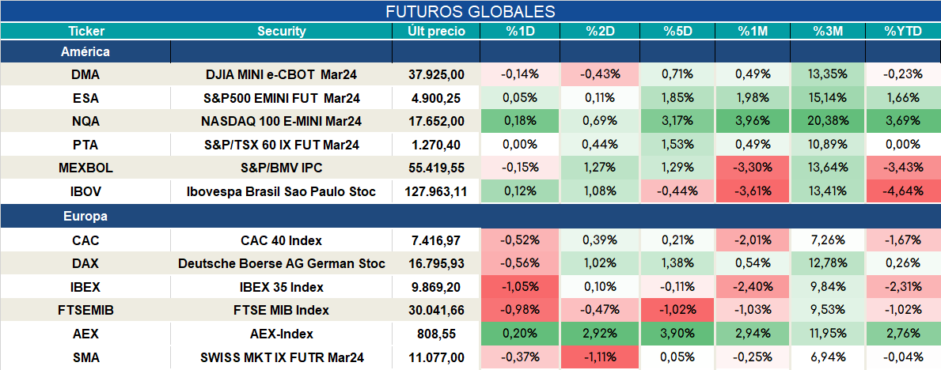Select the Europa section row

coord(470,216)
